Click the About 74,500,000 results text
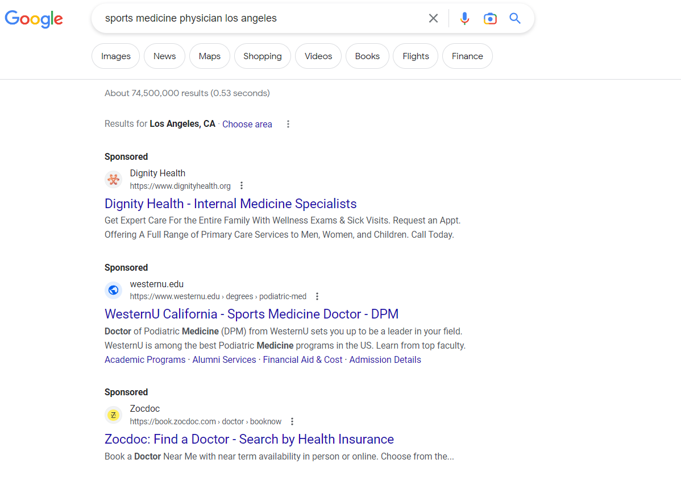The image size is (681, 484). tap(187, 93)
